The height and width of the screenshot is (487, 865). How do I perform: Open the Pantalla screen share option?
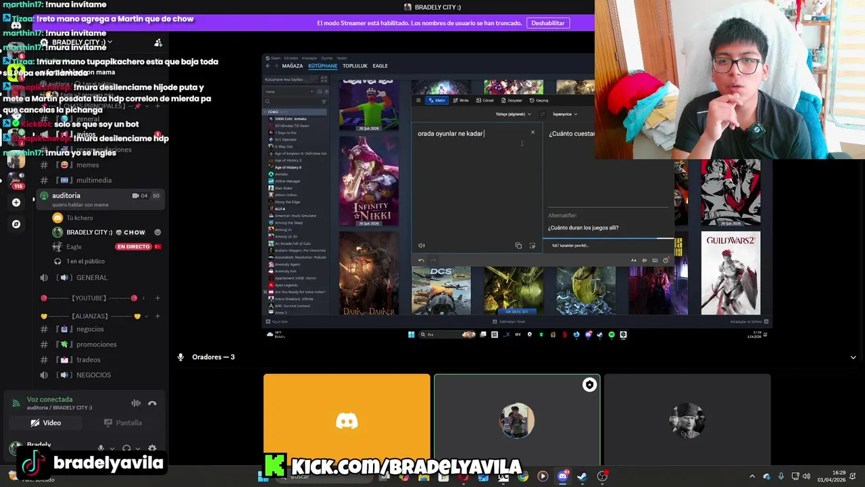point(122,423)
